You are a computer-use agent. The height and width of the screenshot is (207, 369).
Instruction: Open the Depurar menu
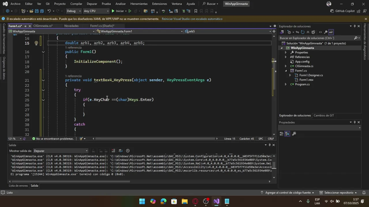tap(92, 4)
